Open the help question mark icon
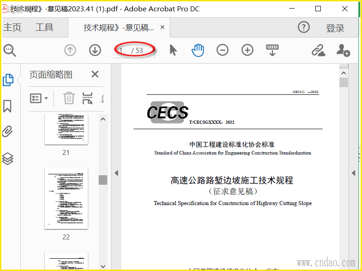This screenshot has height=271, width=362. pos(304,27)
